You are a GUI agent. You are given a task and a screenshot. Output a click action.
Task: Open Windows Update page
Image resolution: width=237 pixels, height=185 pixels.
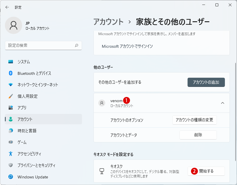click(x=43, y=177)
